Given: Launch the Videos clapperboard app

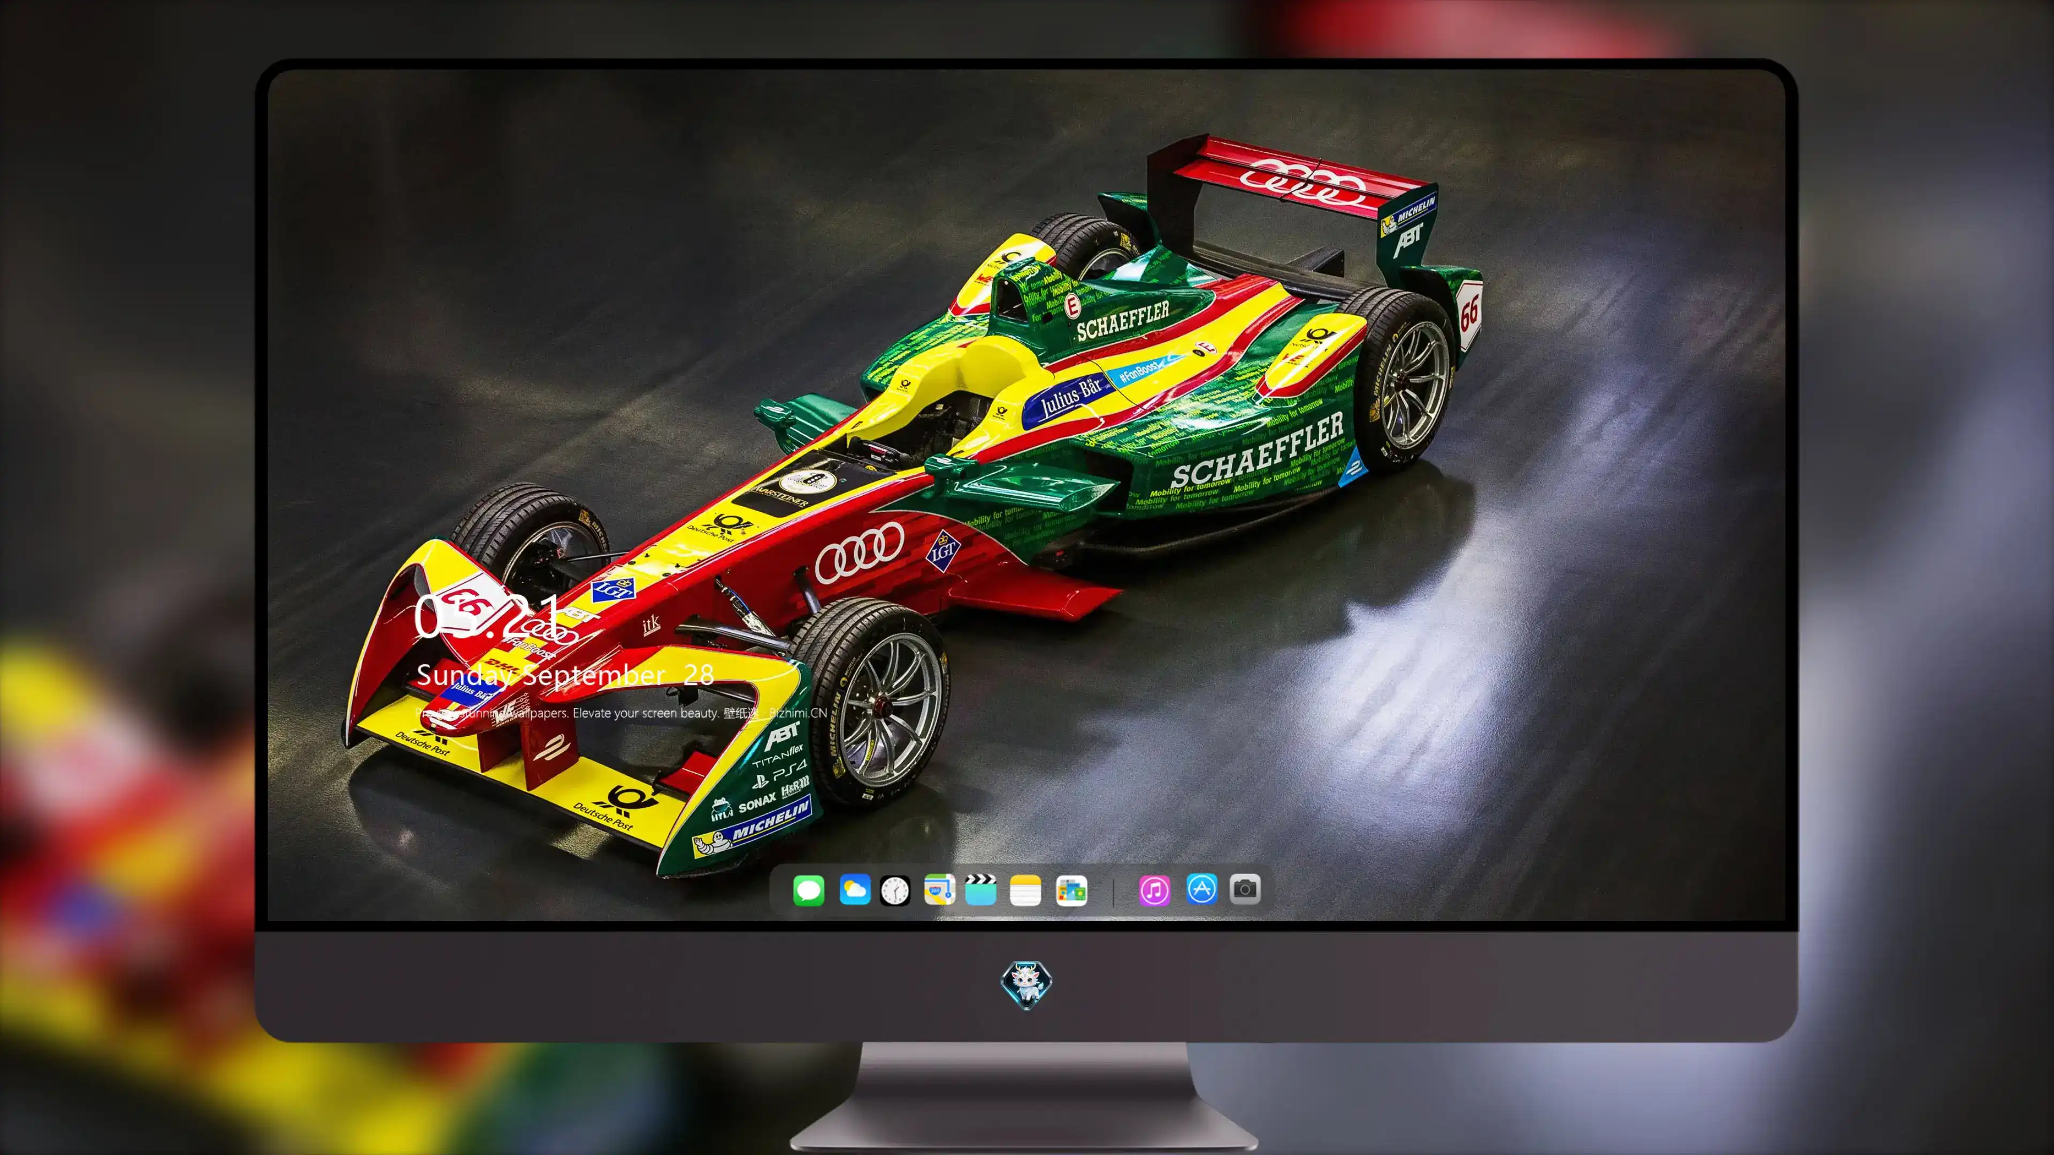Looking at the screenshot, I should click(x=981, y=890).
